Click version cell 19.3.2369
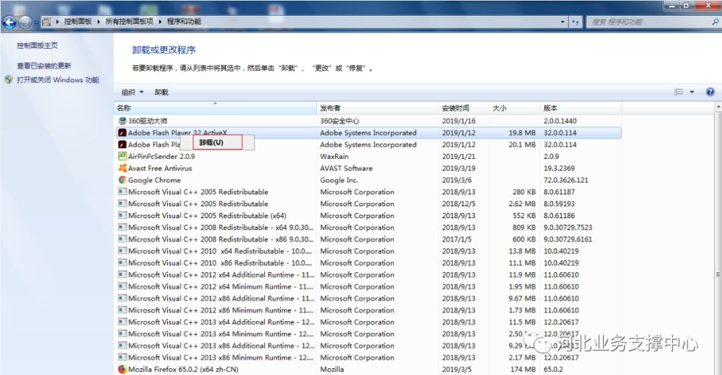 coord(559,168)
